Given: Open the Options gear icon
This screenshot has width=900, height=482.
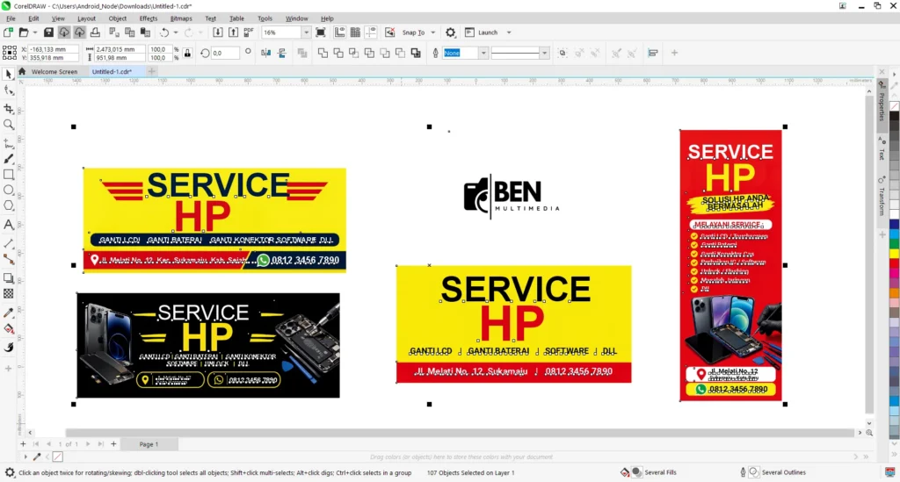Looking at the screenshot, I should (x=451, y=32).
